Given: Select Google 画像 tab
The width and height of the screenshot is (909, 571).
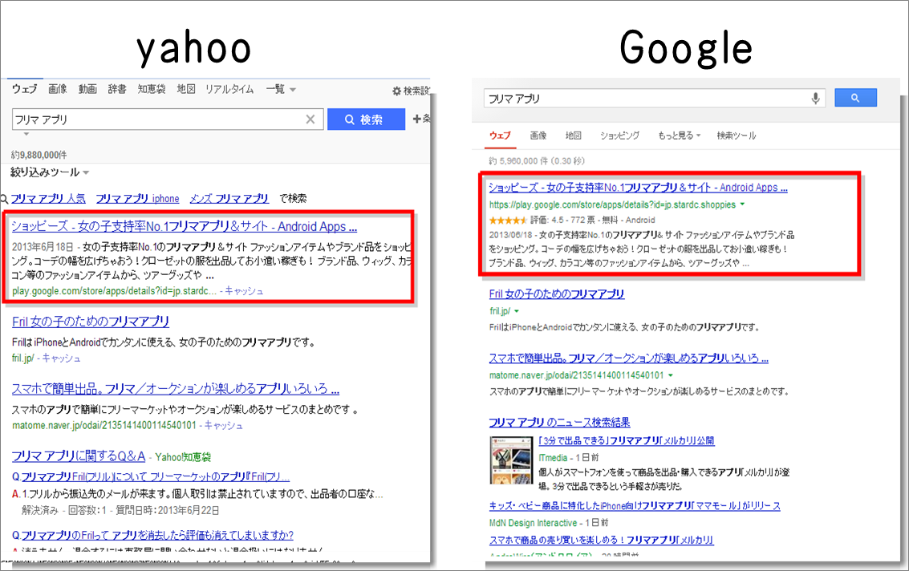Looking at the screenshot, I should point(538,136).
